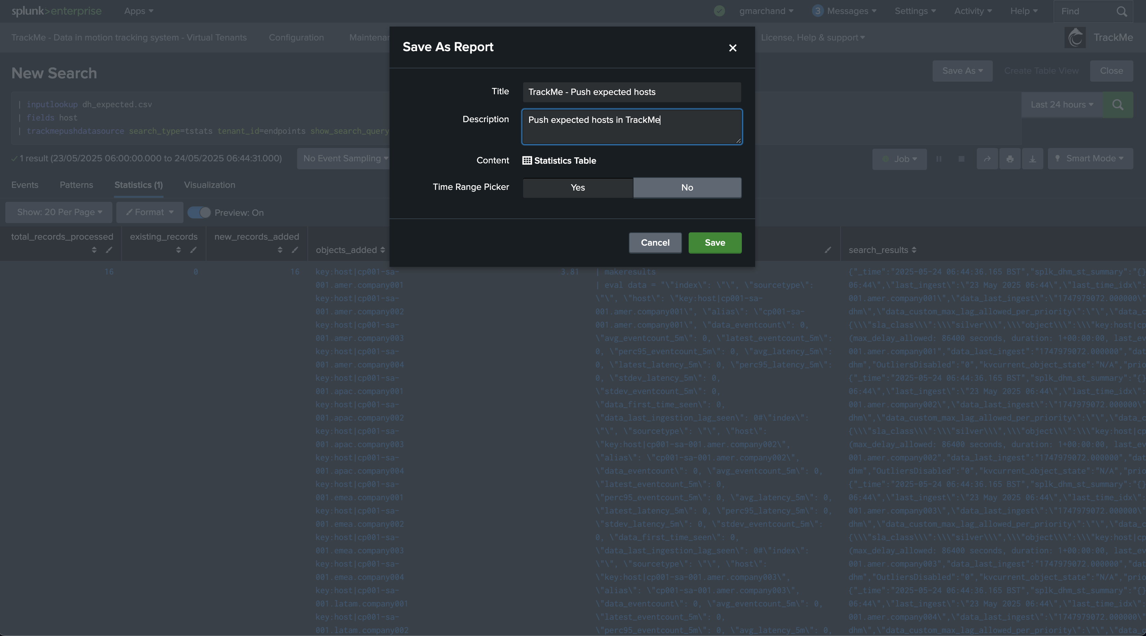
Task: Set Time Range Picker to Yes
Action: 577,188
